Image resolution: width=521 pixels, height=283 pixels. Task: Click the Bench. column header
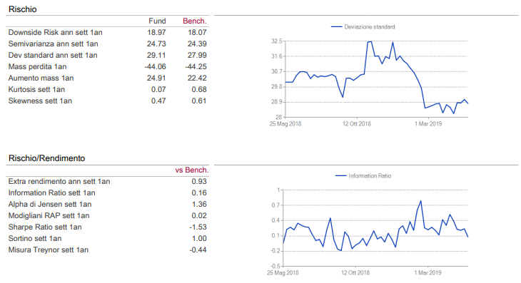point(195,21)
